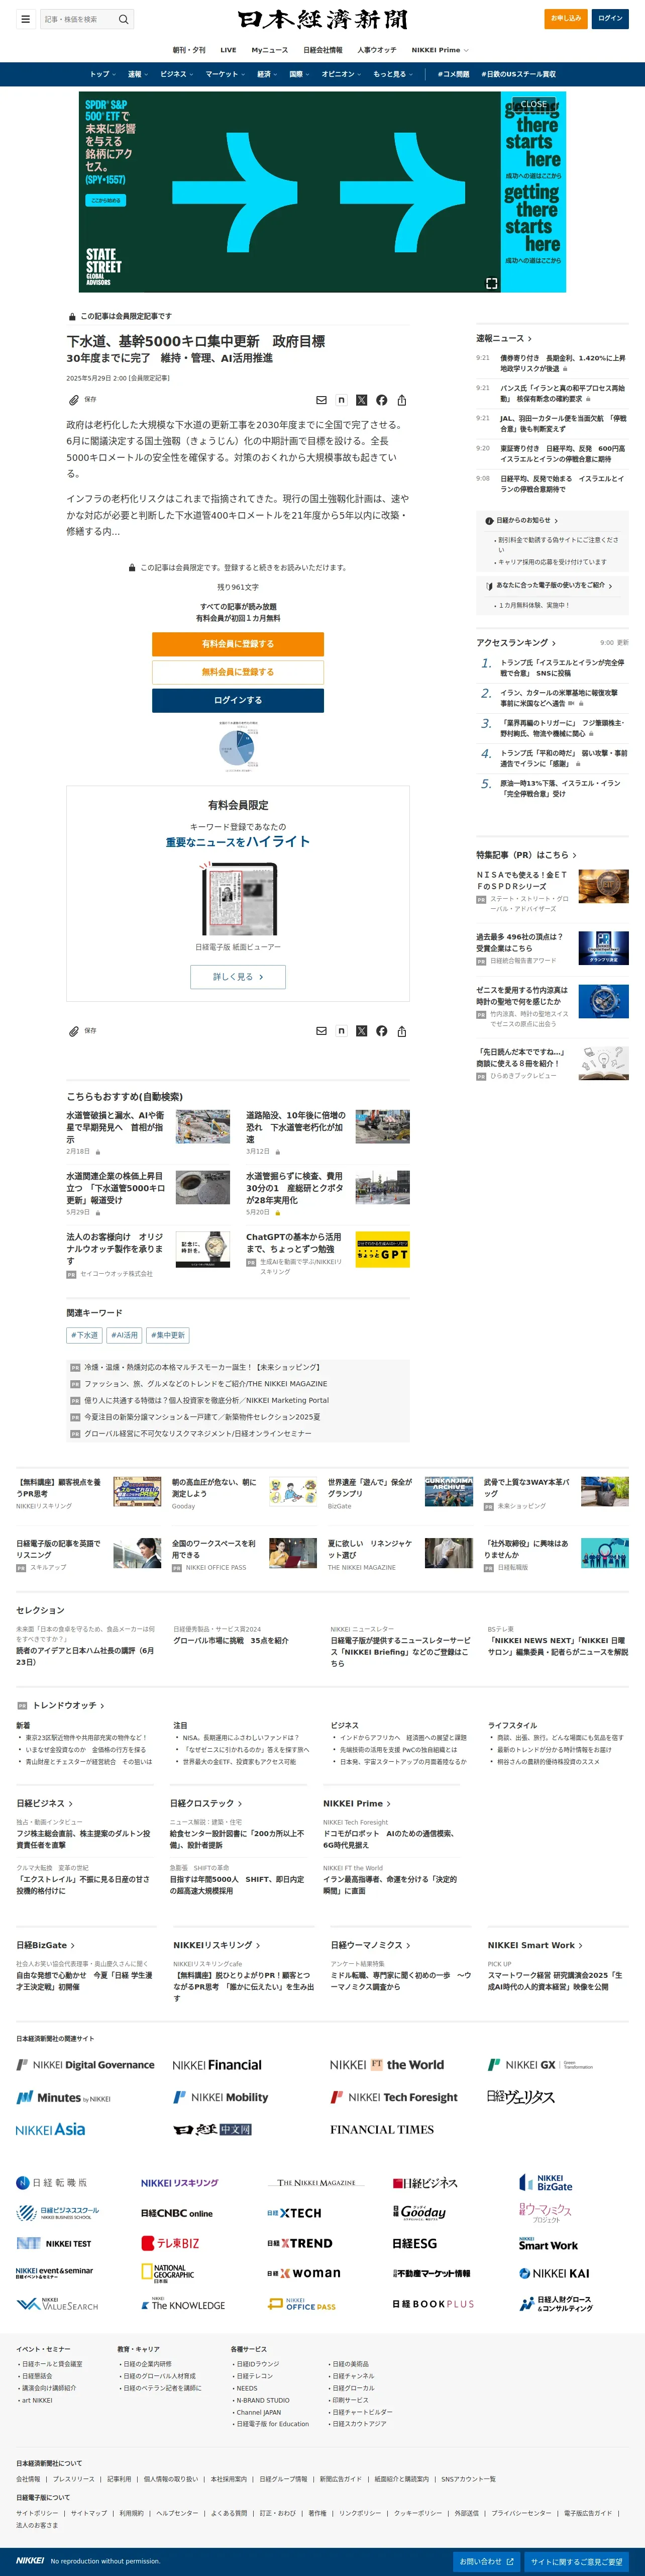Click the お問い合わせ footer button
The image size is (645, 2576).
click(x=486, y=2561)
